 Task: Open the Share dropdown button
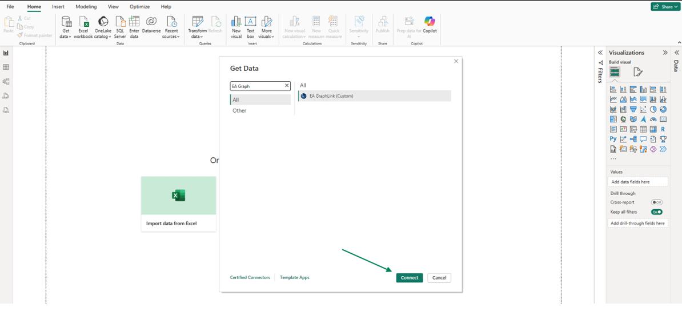click(665, 7)
